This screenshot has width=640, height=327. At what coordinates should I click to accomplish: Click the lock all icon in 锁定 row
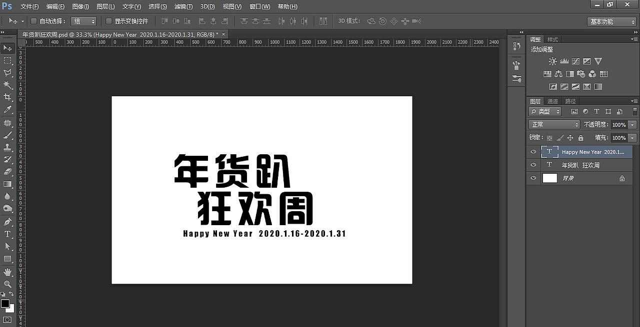point(581,137)
